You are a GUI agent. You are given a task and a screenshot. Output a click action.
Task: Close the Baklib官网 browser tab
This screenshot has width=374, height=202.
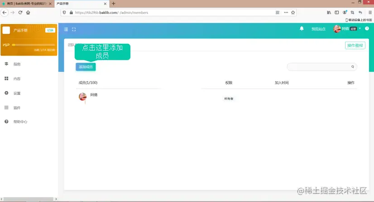[50, 4]
